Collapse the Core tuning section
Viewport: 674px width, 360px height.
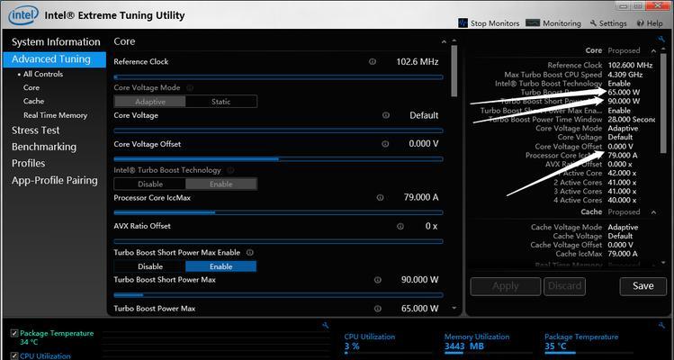(x=444, y=41)
